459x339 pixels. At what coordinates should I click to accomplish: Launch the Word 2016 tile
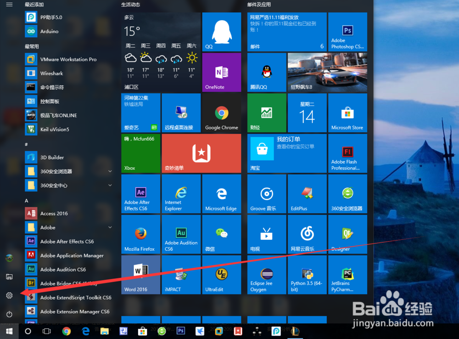click(x=141, y=275)
